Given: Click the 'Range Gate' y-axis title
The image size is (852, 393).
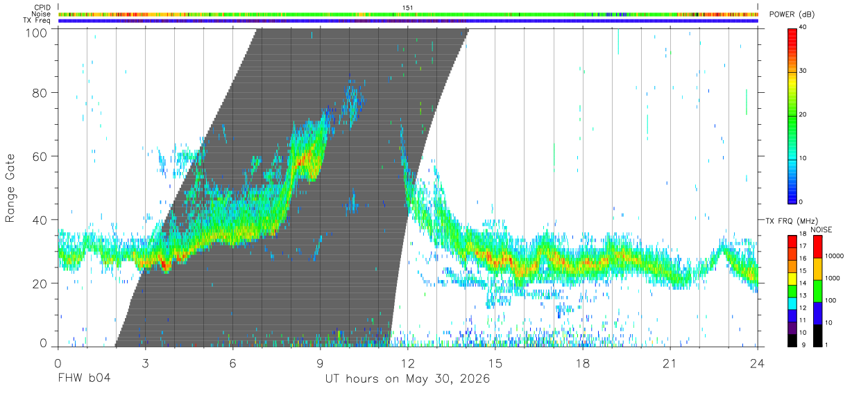Looking at the screenshot, I should click(10, 188).
